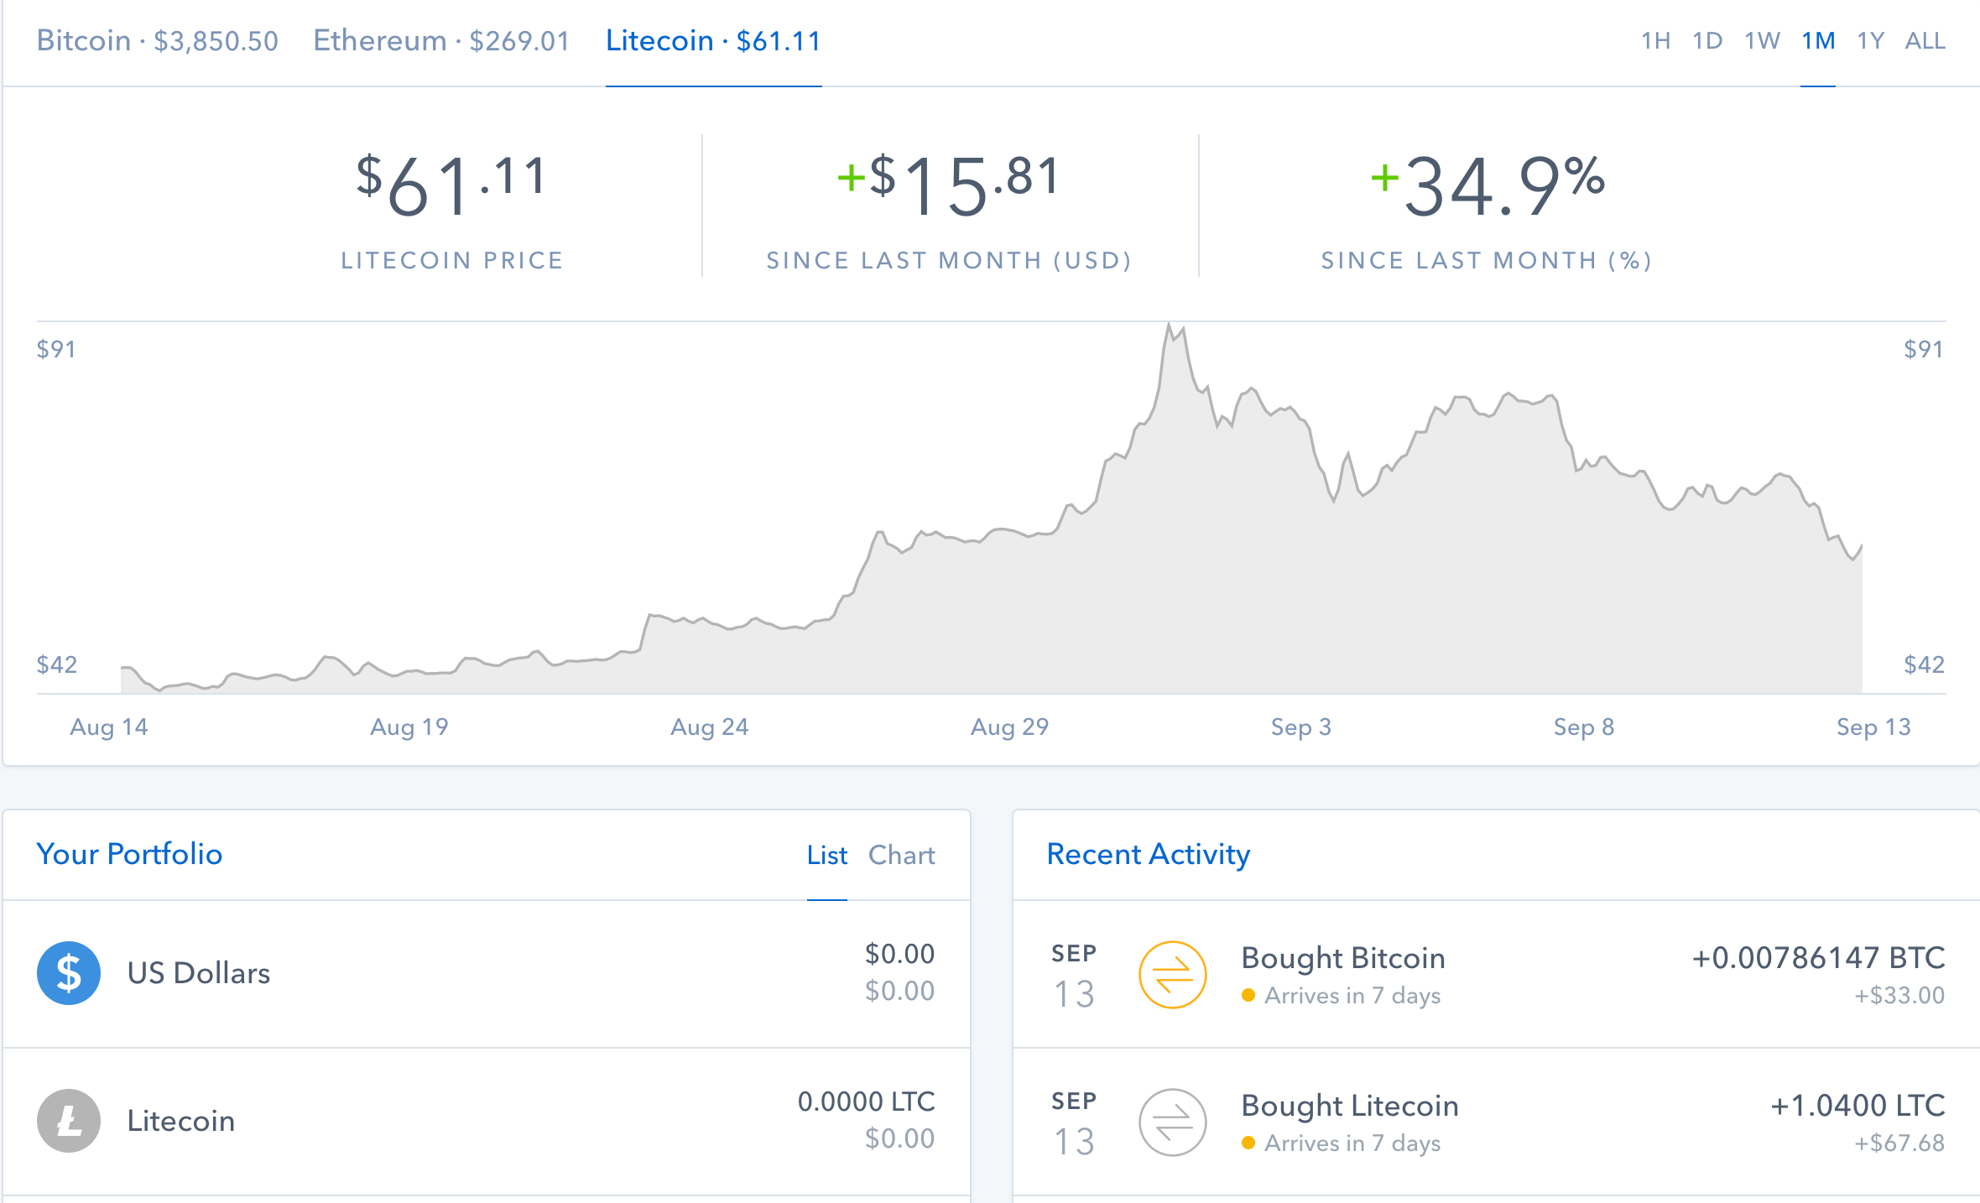Click the Aug 24 axis label
The width and height of the screenshot is (1980, 1203).
(x=710, y=726)
